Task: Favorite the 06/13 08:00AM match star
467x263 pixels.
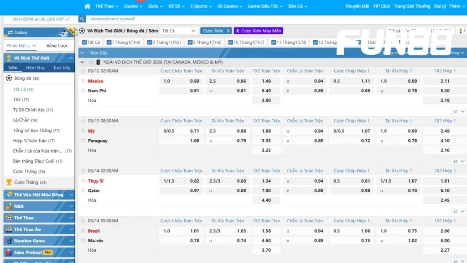Action: [83, 121]
